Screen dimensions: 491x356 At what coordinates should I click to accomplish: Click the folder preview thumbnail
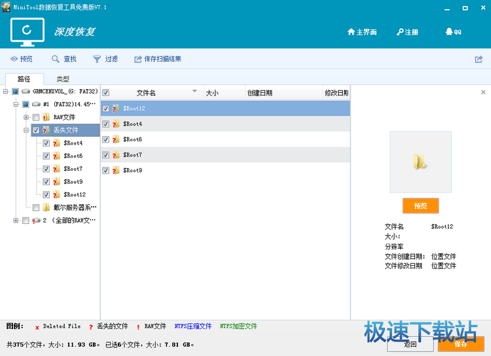(x=420, y=162)
